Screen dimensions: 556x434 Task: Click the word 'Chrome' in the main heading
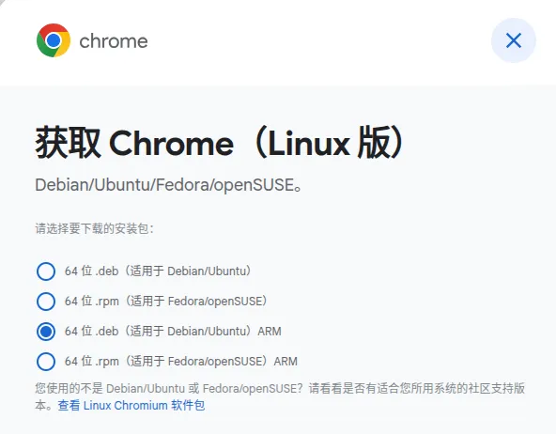(171, 144)
